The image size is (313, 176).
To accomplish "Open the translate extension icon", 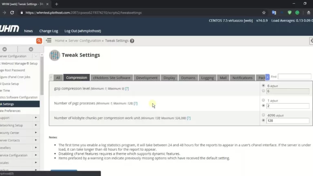I will [274, 13].
